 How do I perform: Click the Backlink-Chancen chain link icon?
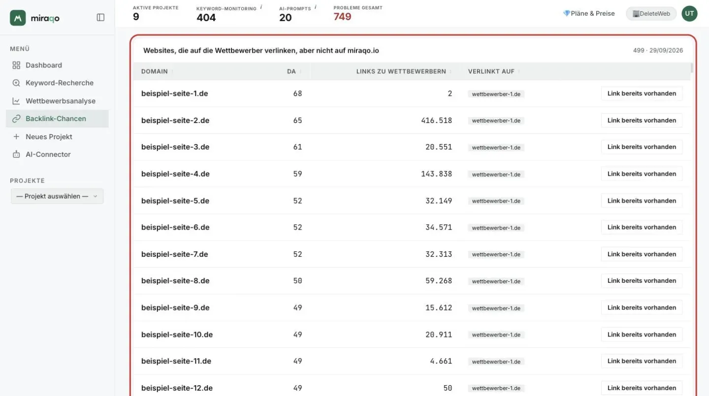click(x=16, y=119)
